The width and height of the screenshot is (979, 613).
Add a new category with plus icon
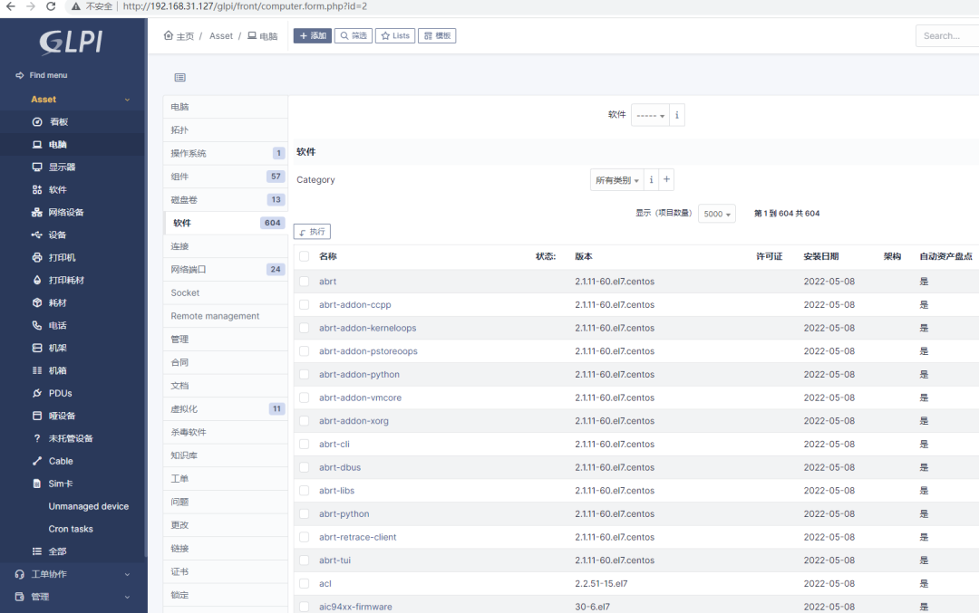click(x=666, y=179)
